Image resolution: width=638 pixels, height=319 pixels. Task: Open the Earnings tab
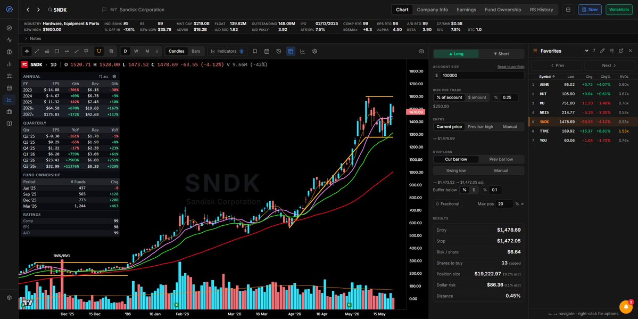pos(466,10)
